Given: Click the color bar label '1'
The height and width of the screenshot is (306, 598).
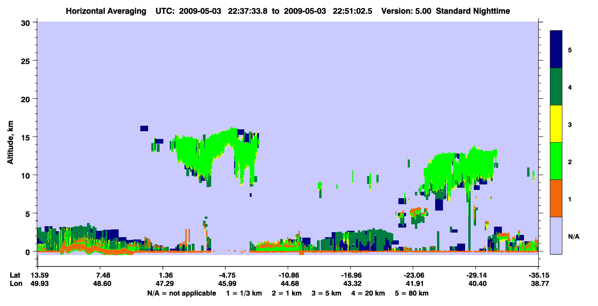Looking at the screenshot, I should 570,199.
